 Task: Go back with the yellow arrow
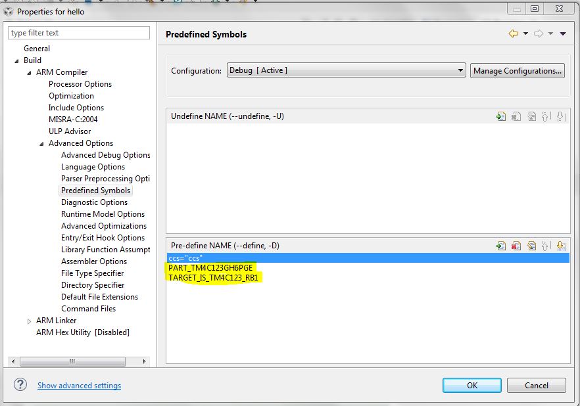tap(514, 34)
